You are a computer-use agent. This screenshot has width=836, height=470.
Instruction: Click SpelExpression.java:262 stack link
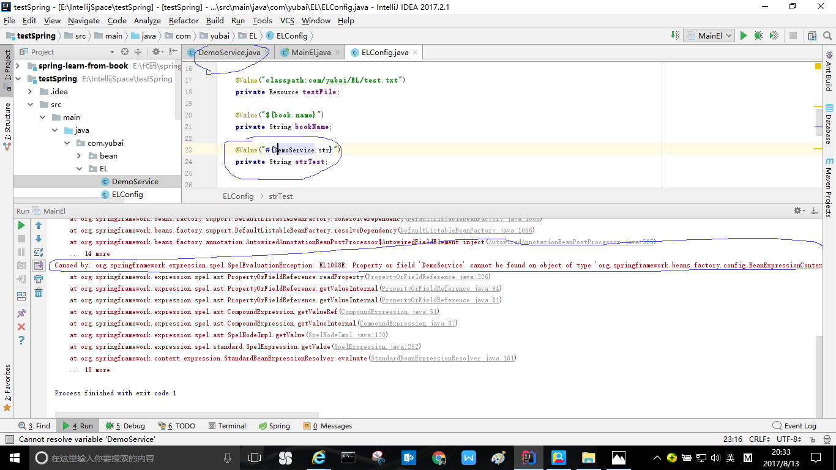click(376, 347)
